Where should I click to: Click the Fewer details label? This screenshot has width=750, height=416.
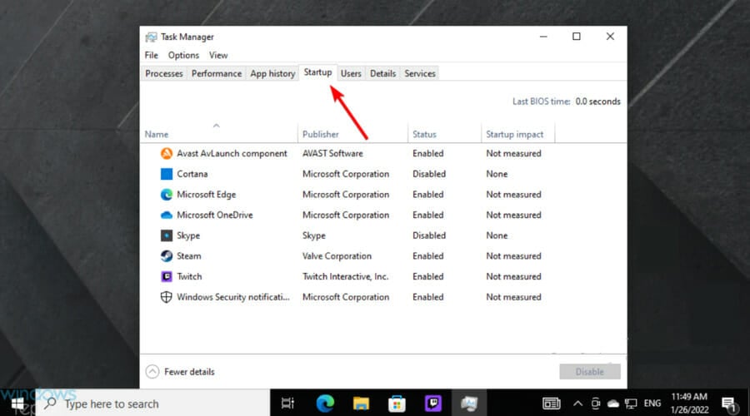189,372
